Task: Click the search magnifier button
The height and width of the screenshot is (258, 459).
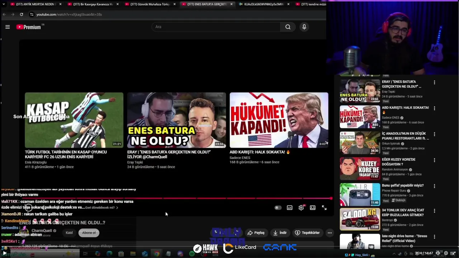Action: [288, 27]
